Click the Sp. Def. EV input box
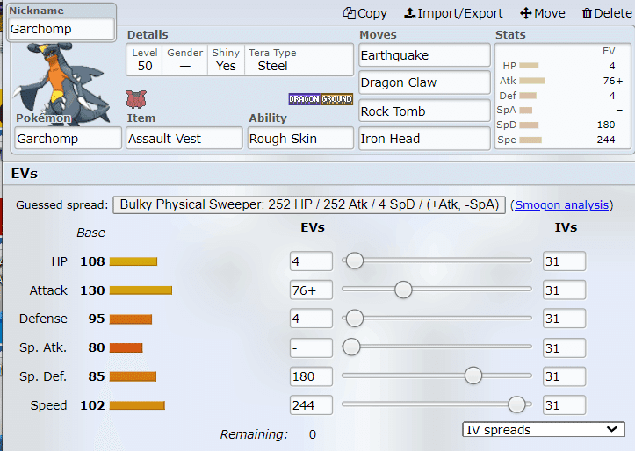The height and width of the screenshot is (451, 635). pyautogui.click(x=311, y=376)
